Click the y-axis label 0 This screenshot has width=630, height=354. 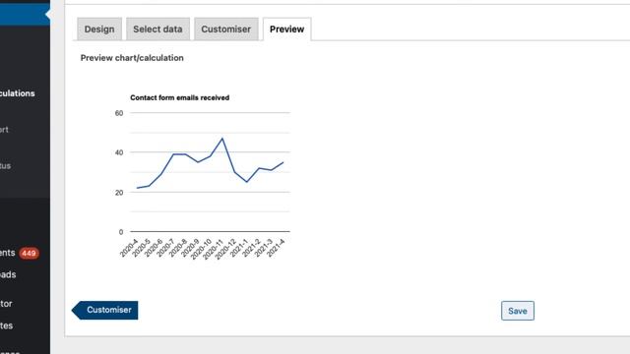[121, 232]
